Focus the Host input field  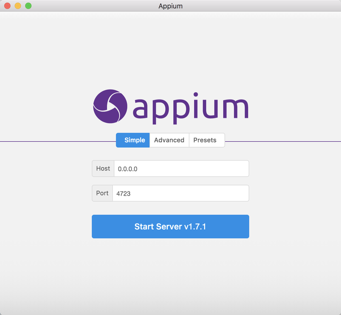pos(181,169)
